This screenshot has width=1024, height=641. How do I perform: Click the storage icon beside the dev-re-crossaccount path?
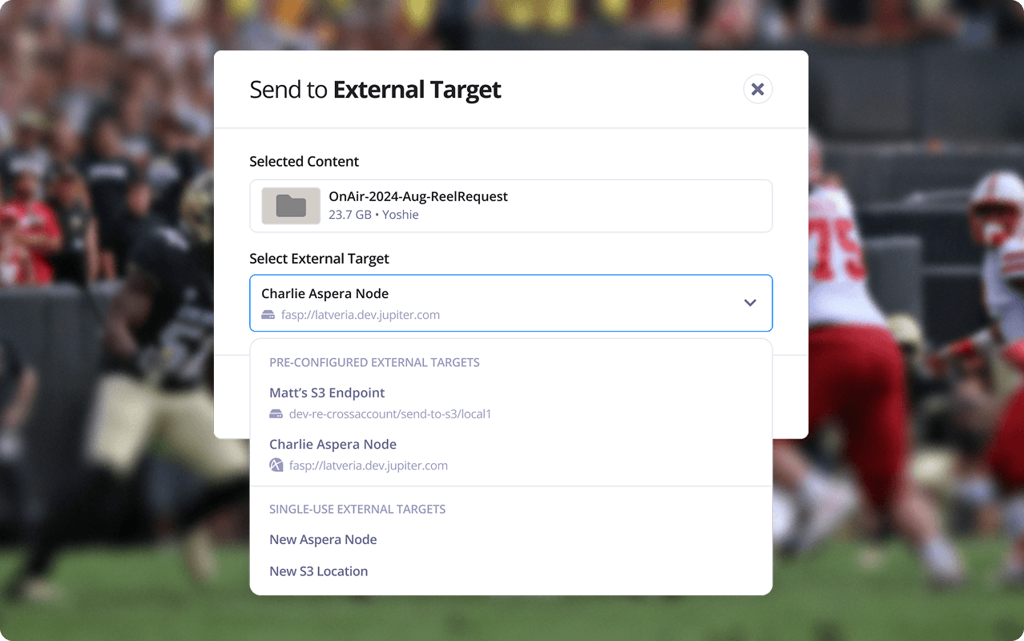[276, 414]
